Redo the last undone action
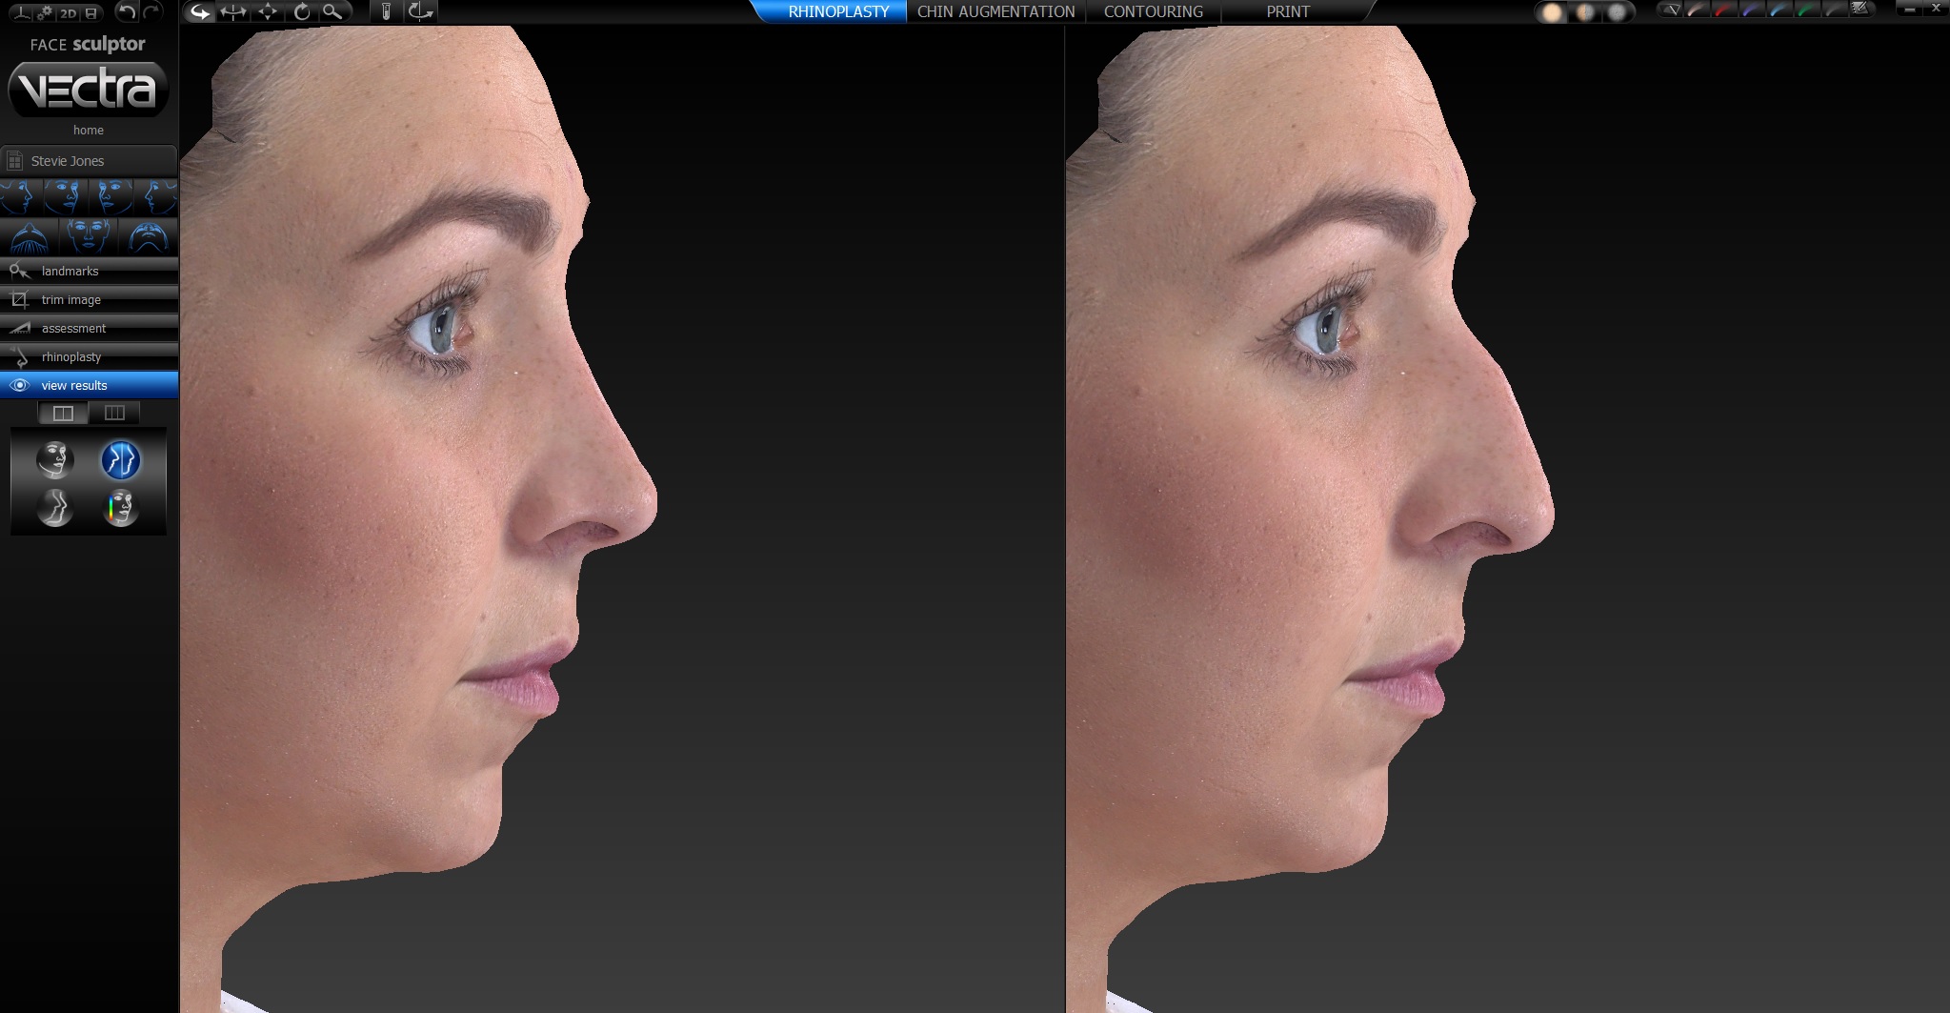This screenshot has width=1950, height=1013. pyautogui.click(x=152, y=11)
